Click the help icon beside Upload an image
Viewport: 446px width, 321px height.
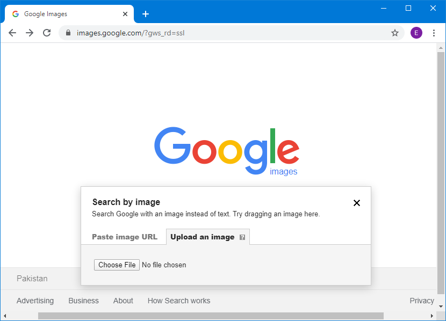point(242,237)
